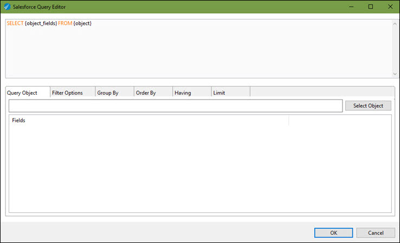
Task: Cancel the query editor dialog
Action: [x=376, y=233]
